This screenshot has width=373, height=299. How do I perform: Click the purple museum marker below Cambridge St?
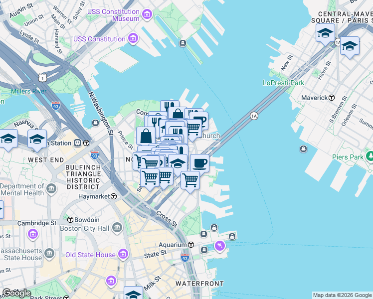(x=33, y=234)
